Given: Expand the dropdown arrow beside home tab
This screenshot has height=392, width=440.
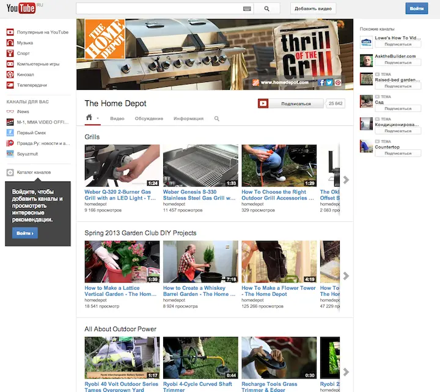Looking at the screenshot, I should 98,119.
